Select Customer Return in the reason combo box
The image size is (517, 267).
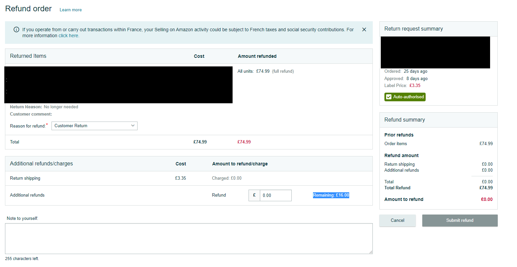coord(94,126)
